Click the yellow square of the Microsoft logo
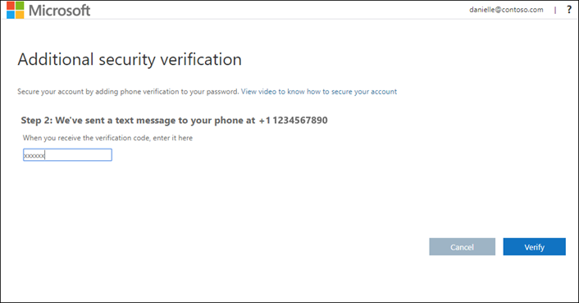 20,15
